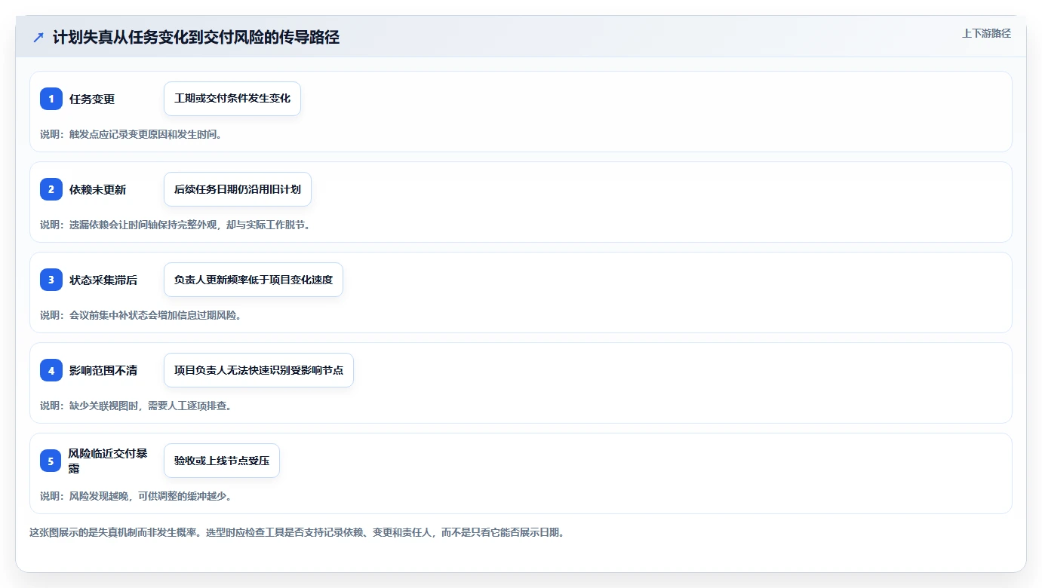This screenshot has height=588, width=1042.
Task: Click the 上下游路径 label in header
Action: pyautogui.click(x=986, y=33)
